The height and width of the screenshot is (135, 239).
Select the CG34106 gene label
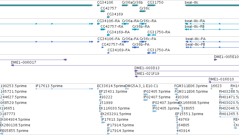(x=105, y=3)
